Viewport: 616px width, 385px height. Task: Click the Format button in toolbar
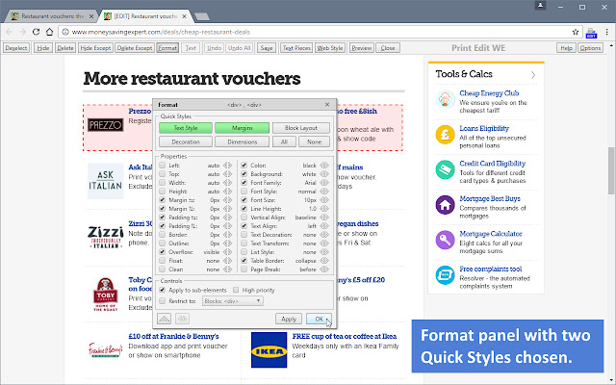(x=167, y=47)
